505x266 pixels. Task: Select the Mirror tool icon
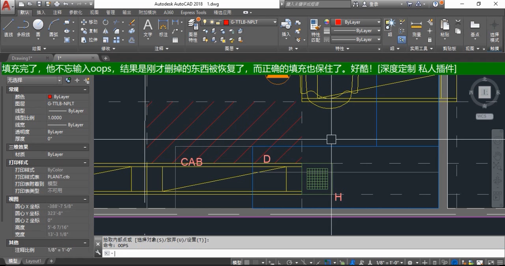click(x=106, y=31)
